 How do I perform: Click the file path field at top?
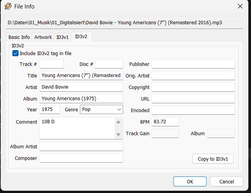(124, 23)
